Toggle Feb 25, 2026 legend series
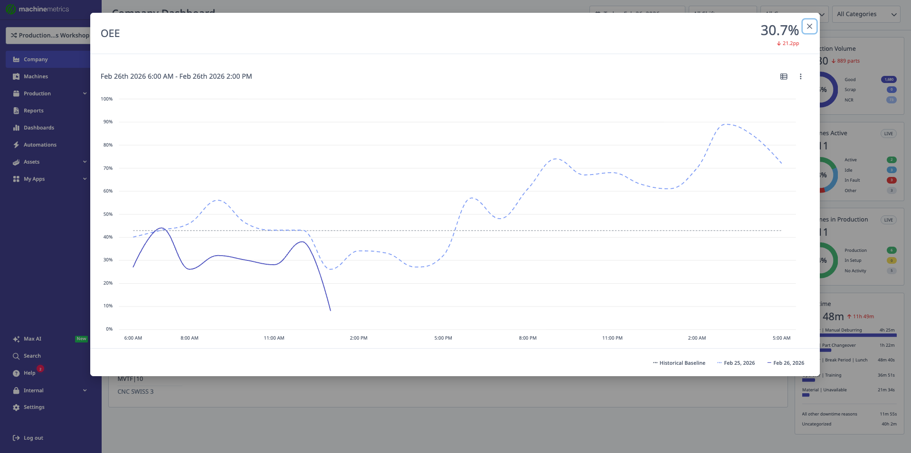This screenshot has height=453, width=911. (736, 363)
